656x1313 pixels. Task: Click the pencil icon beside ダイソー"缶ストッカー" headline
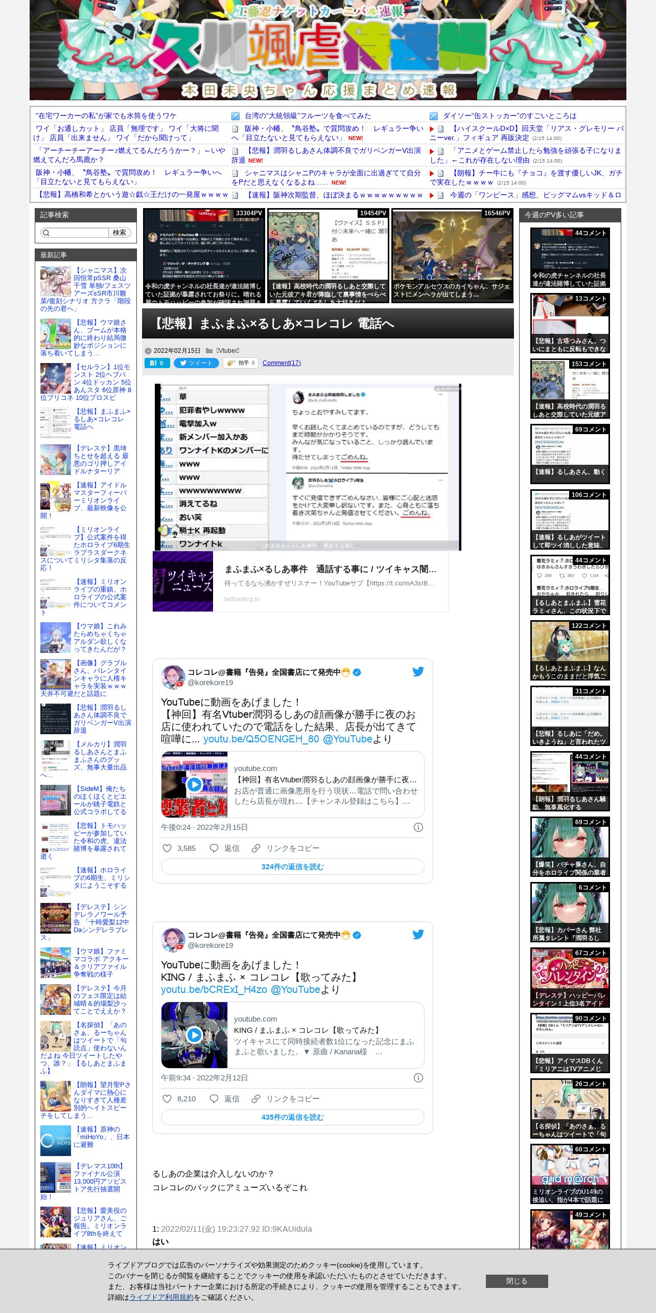(x=434, y=116)
